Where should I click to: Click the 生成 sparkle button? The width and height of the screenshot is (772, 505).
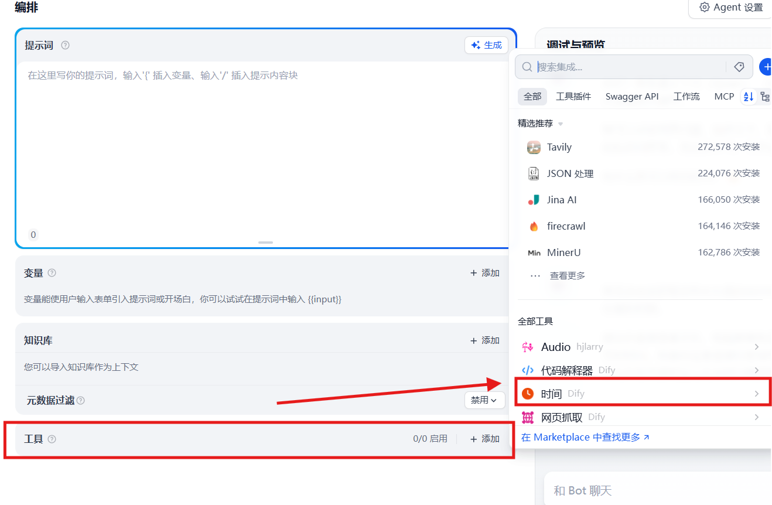pos(486,45)
